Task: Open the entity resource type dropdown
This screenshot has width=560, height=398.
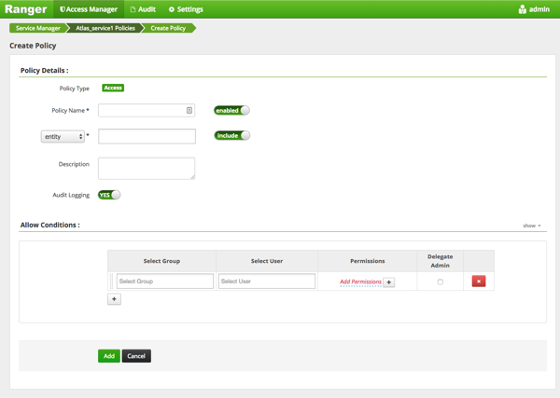Action: 63,136
